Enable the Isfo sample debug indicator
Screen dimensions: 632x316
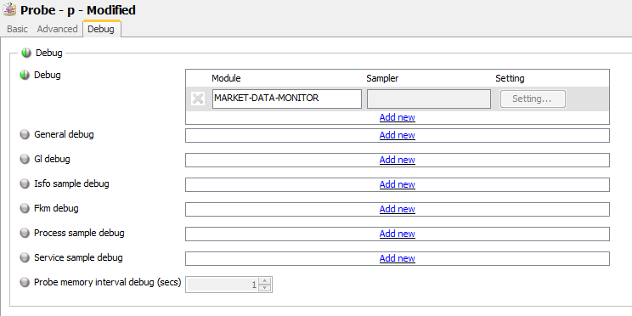(x=25, y=183)
